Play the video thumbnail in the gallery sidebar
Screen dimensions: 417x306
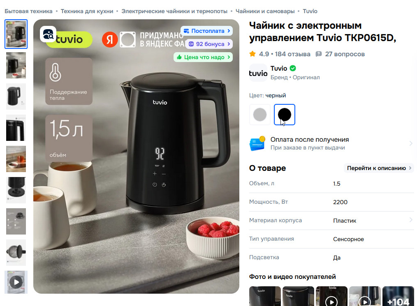coord(16,282)
